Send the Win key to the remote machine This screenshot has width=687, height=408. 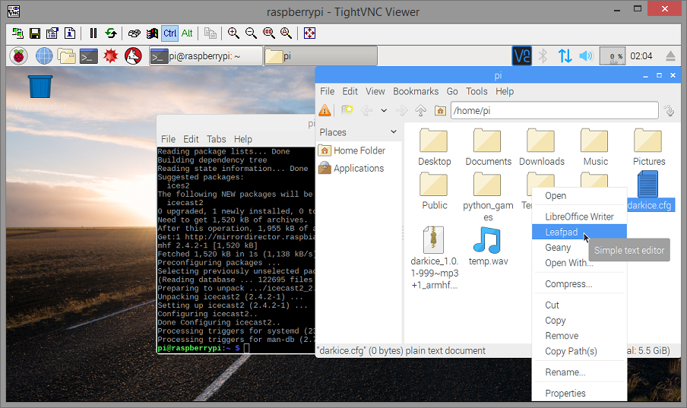[152, 33]
